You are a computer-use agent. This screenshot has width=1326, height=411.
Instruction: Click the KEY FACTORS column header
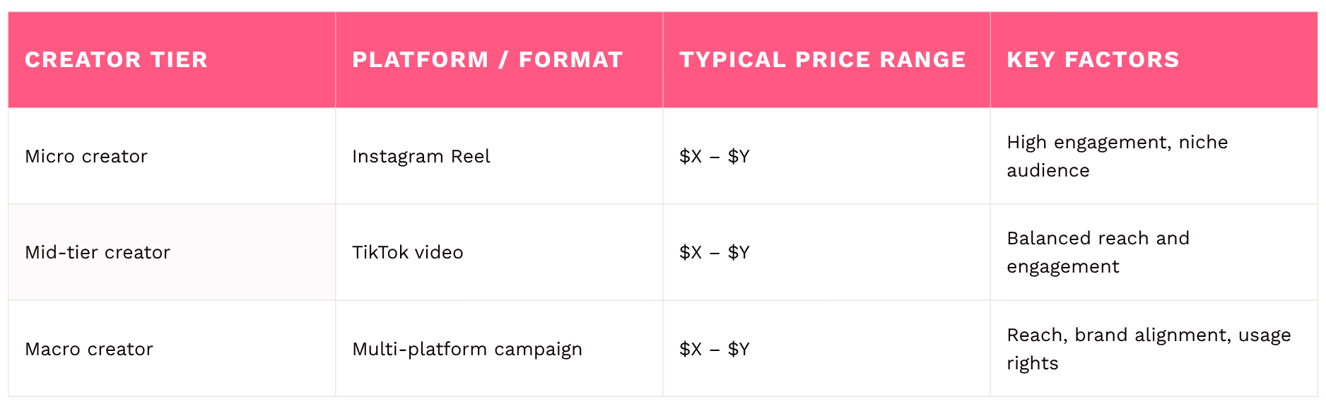coord(1093,60)
